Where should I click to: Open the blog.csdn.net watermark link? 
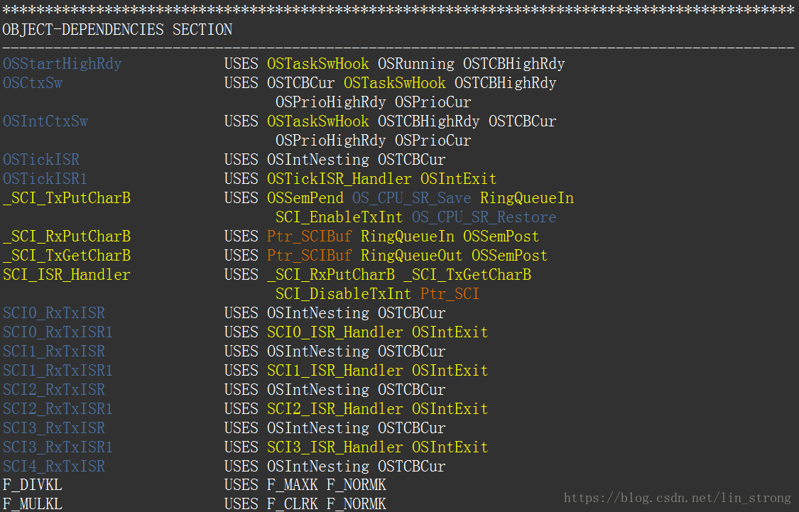pos(678,498)
